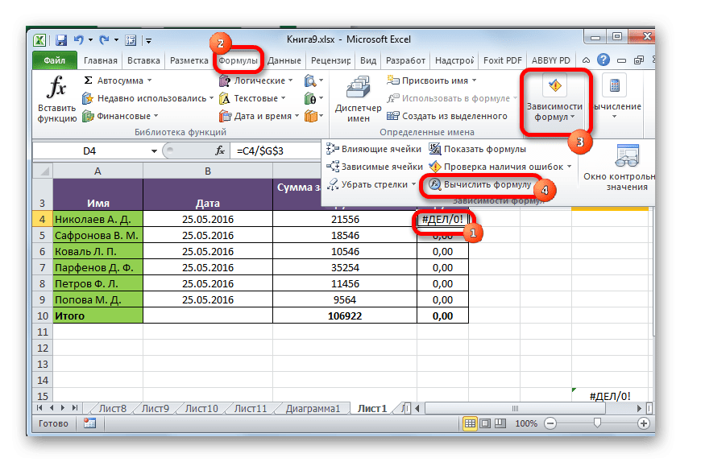This screenshot has height=462, width=701.
Task: Go to first sheet tab navigation arrow
Action: pos(39,408)
